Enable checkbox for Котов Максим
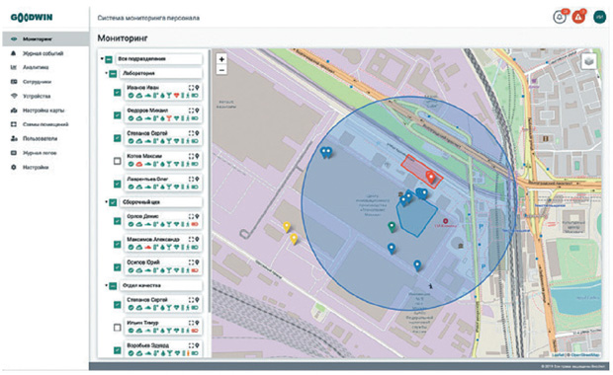Screen dimensions: 613x375 117,161
